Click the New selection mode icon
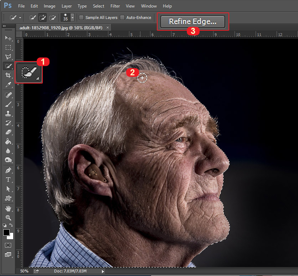Screen dimensions: 298x276 (32, 18)
